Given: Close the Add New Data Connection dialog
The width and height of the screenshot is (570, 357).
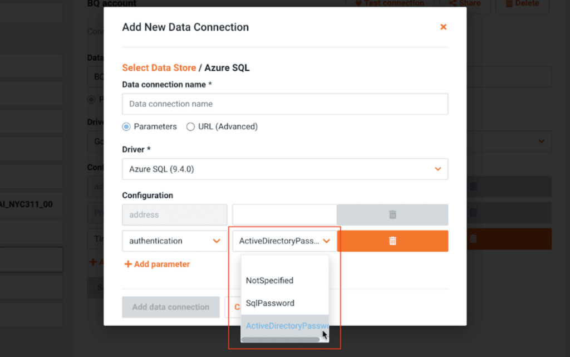Looking at the screenshot, I should point(443,27).
